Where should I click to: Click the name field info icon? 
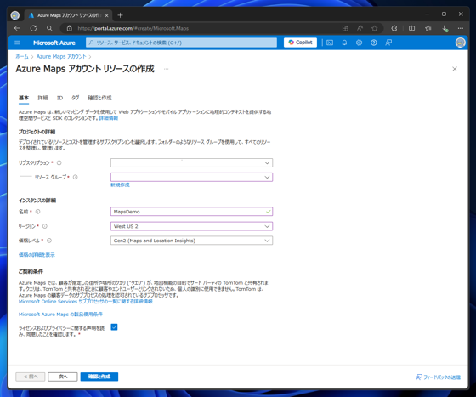pos(37,212)
